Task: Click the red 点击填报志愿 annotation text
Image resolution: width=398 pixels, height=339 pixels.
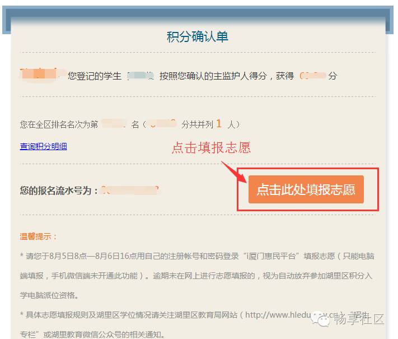Action: (x=211, y=147)
